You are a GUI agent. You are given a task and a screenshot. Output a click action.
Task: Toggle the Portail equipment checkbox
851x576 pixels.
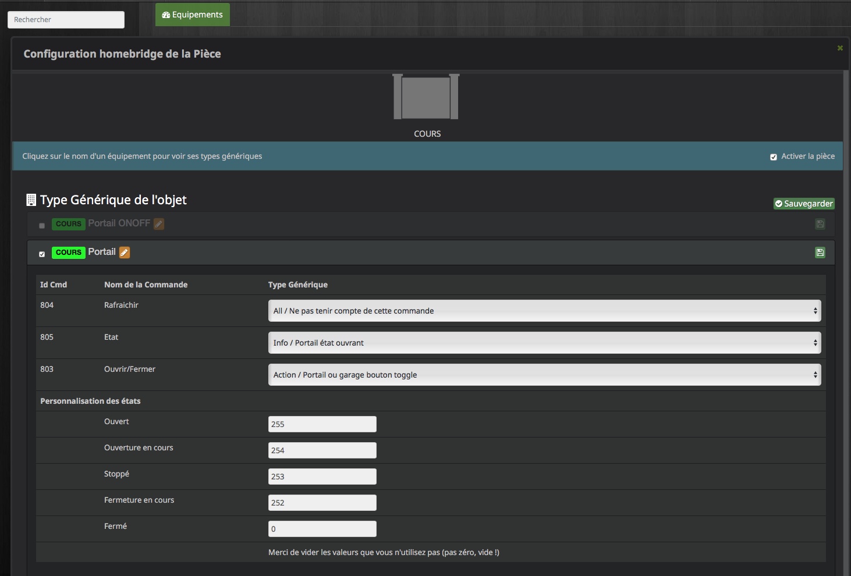pos(42,254)
